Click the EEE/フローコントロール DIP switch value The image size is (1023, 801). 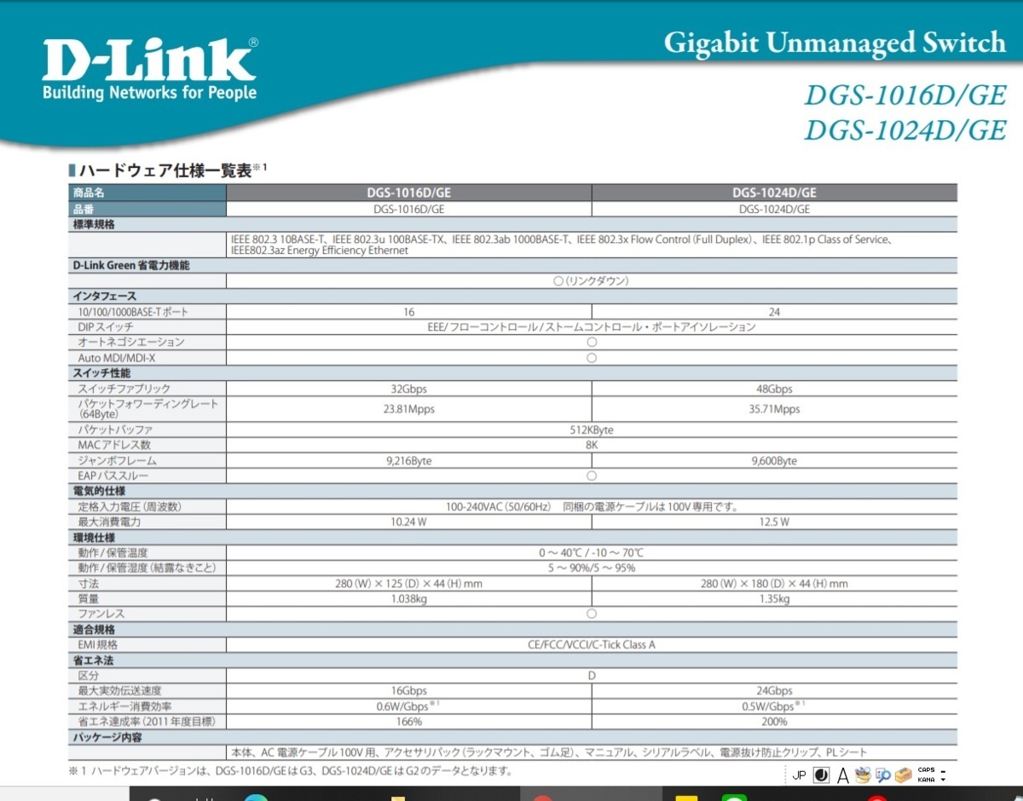pyautogui.click(x=592, y=327)
